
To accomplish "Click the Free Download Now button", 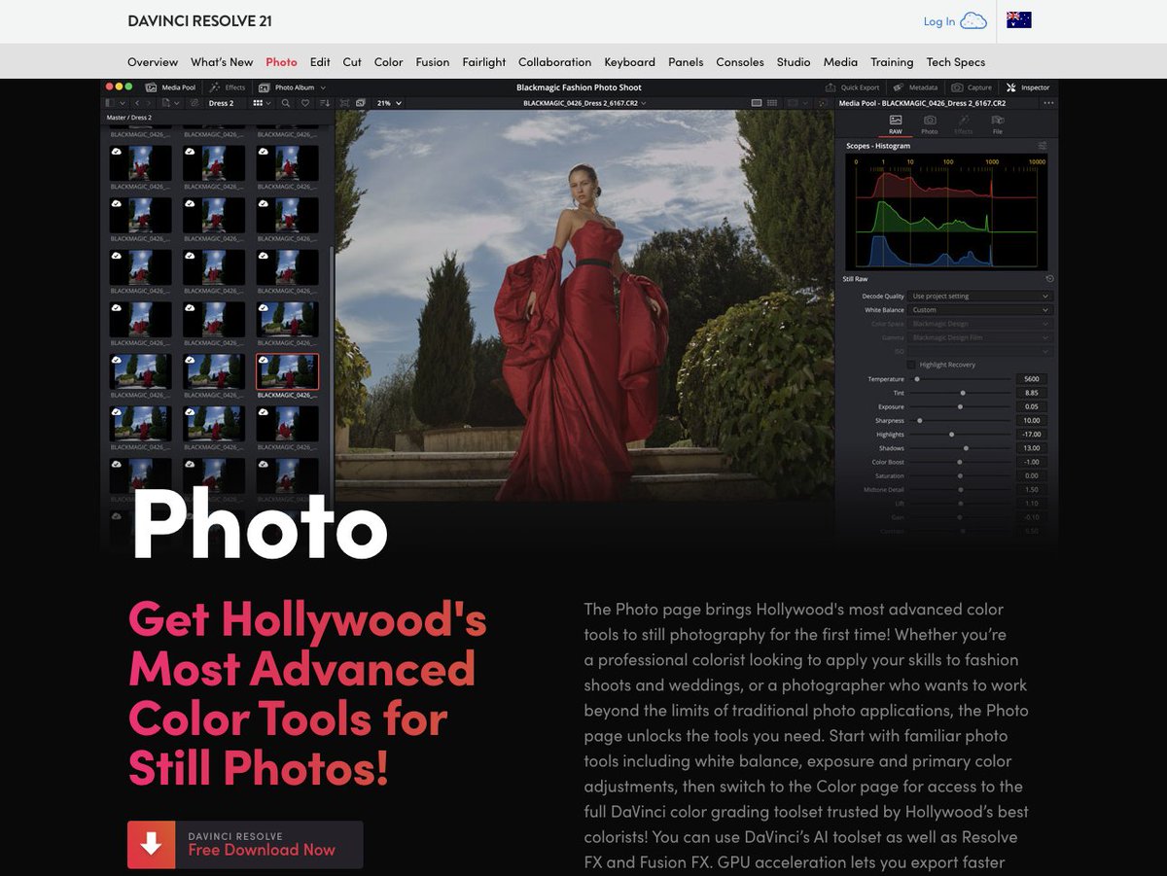I will (245, 845).
